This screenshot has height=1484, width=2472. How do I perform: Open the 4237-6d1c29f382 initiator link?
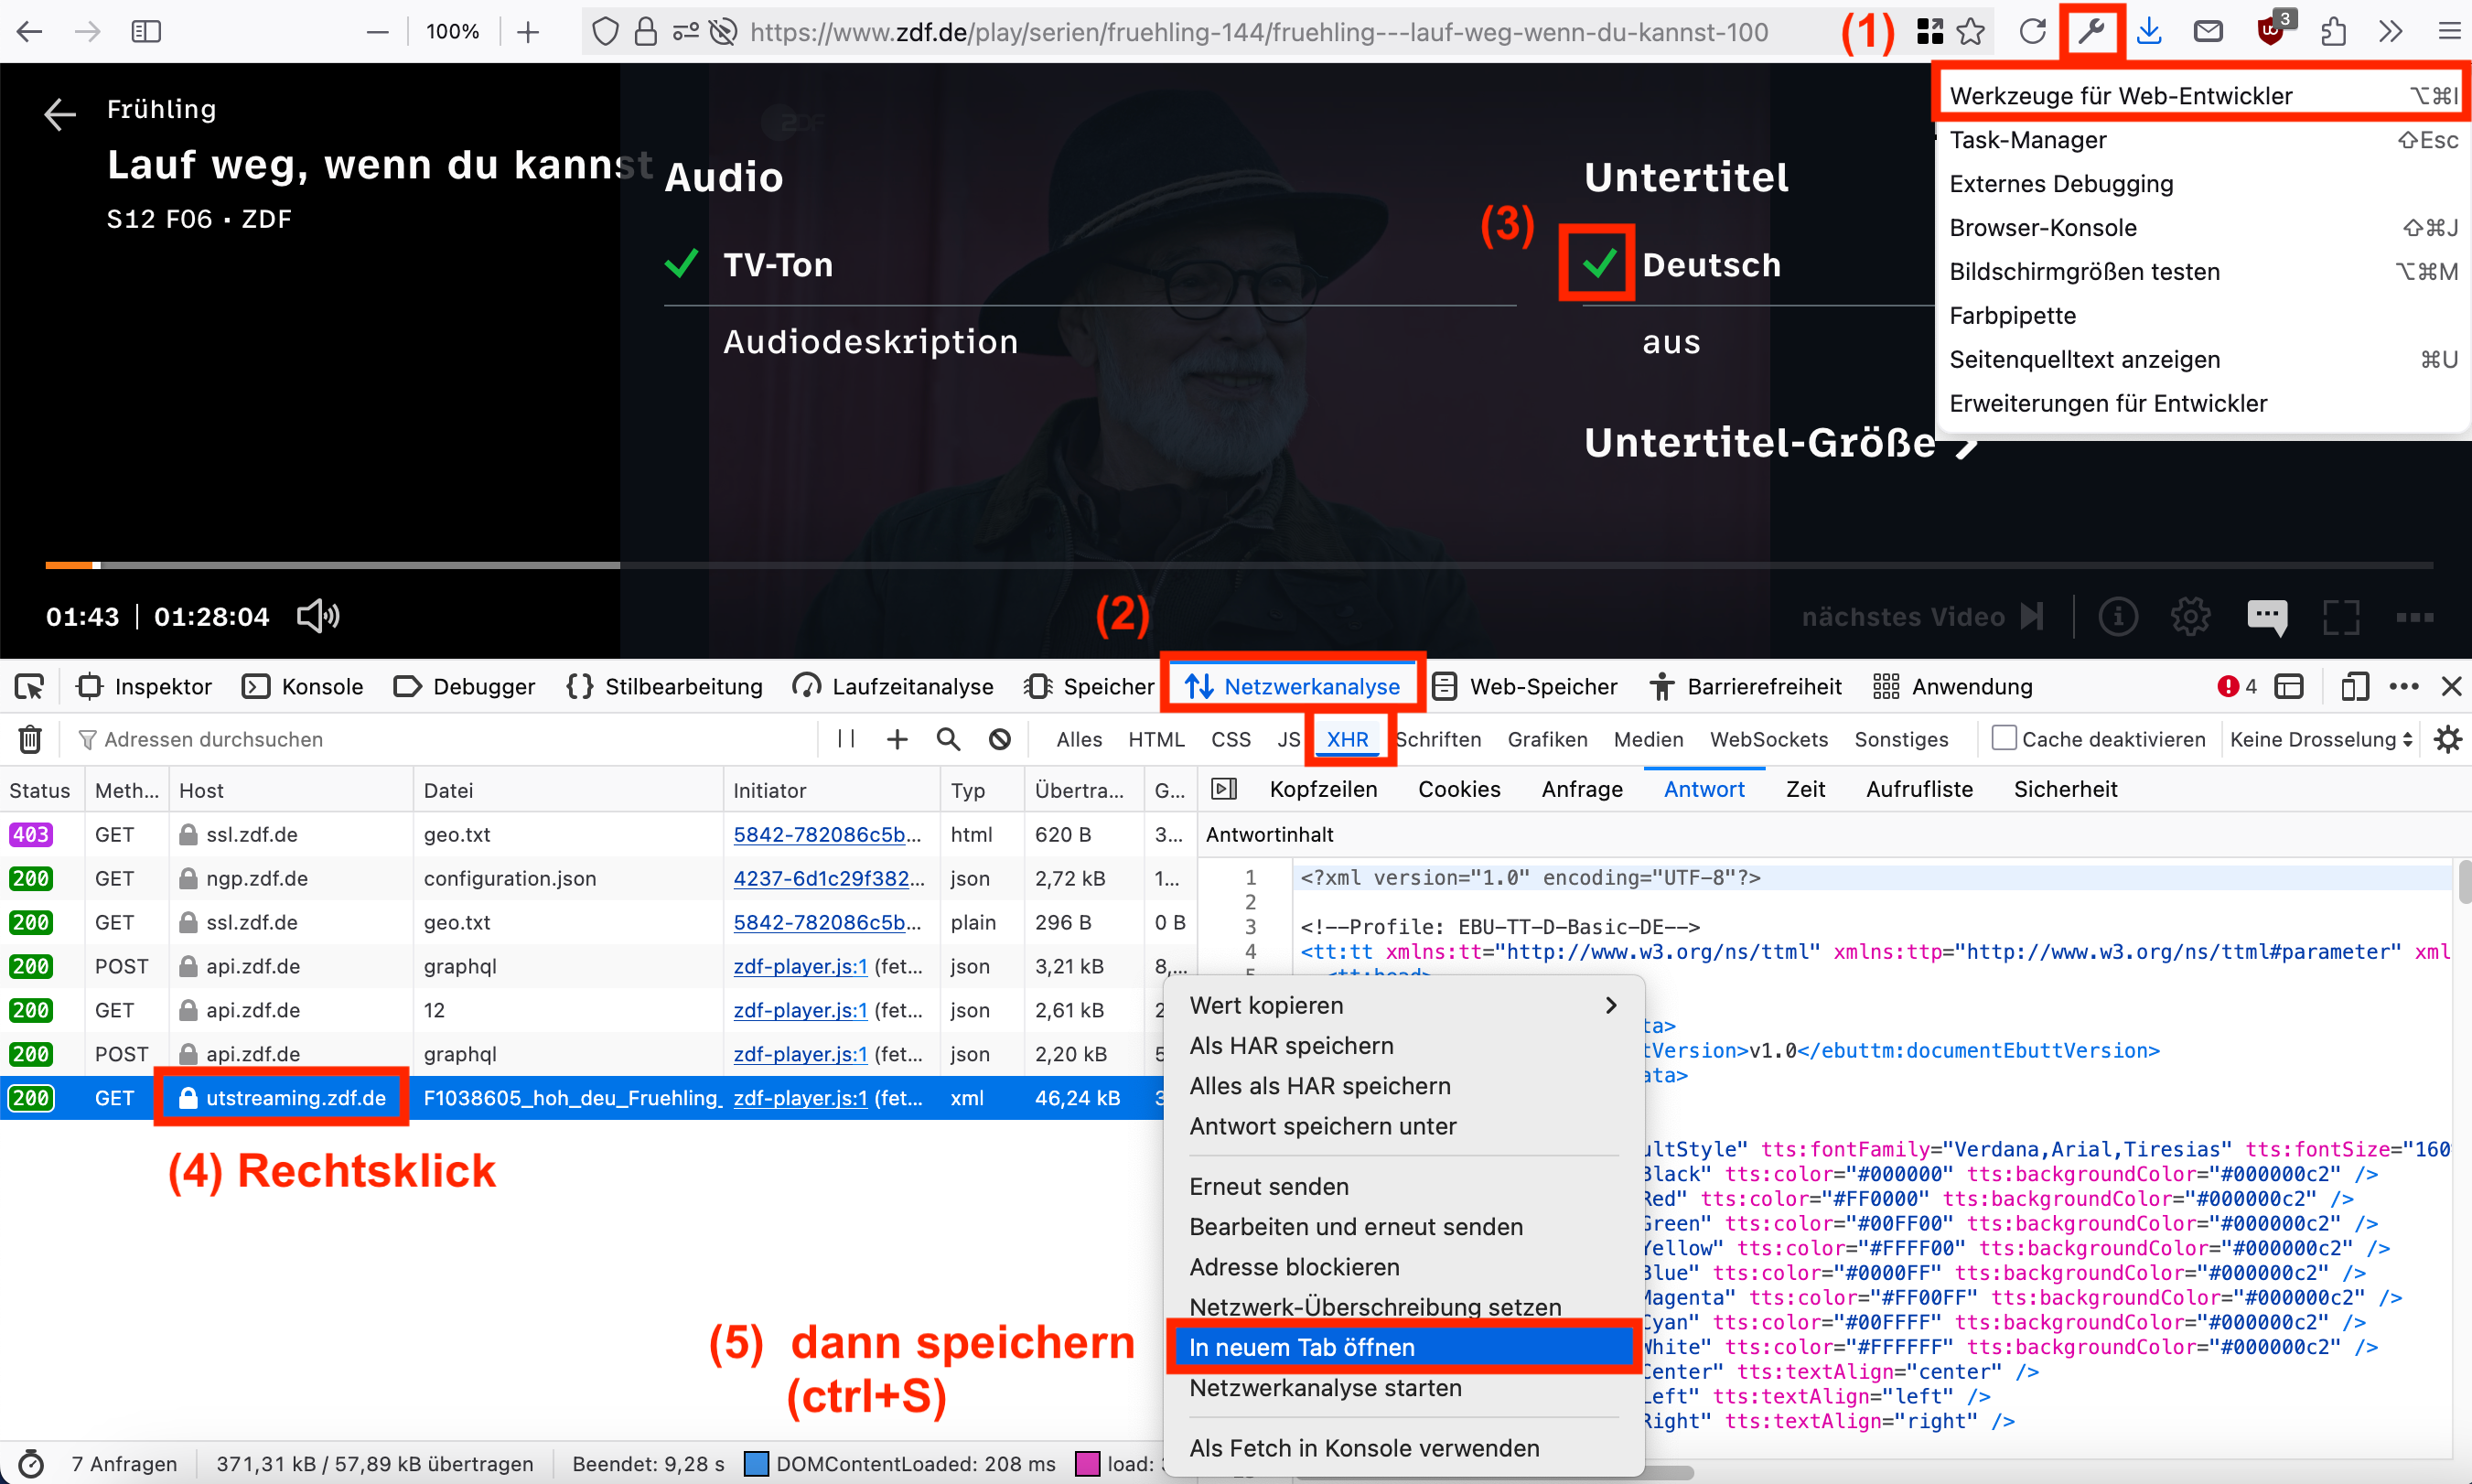tap(821, 878)
